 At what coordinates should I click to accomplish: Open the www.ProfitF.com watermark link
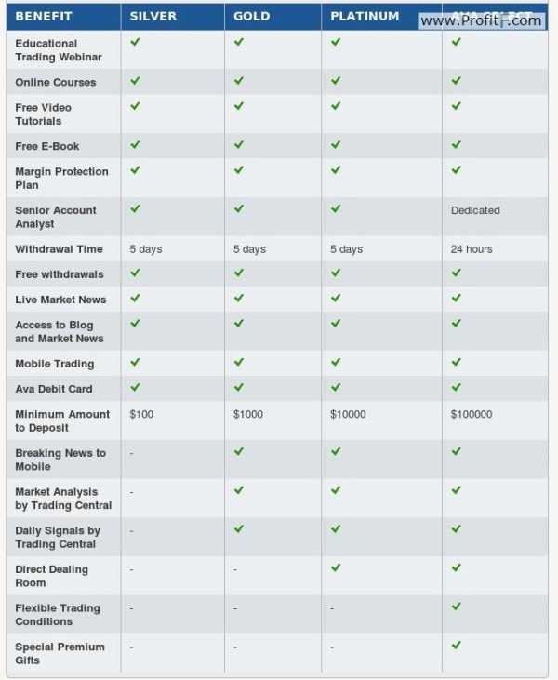pos(481,20)
